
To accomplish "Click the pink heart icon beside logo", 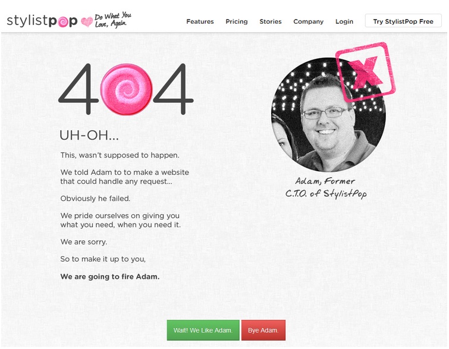I will 87,22.
